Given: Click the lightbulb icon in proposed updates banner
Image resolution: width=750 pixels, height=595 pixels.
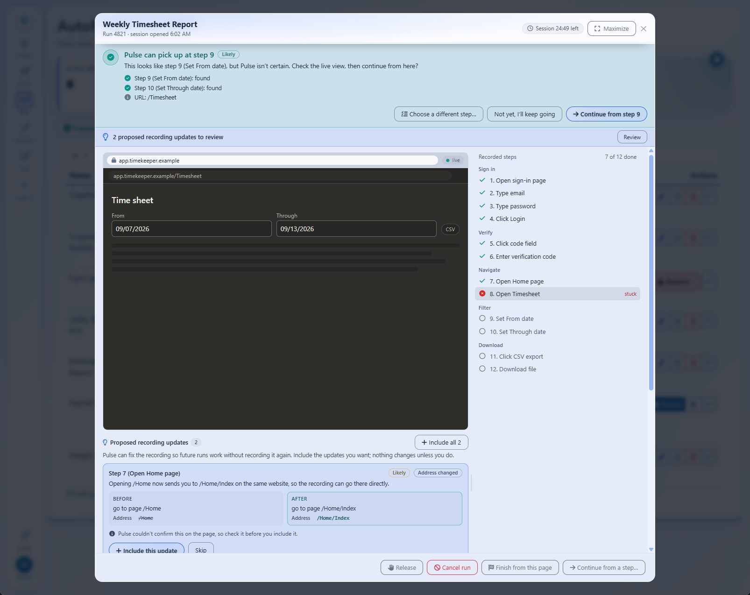Looking at the screenshot, I should coord(106,137).
